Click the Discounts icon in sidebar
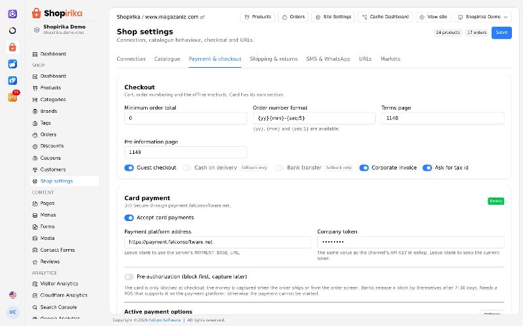This screenshot has width=523, height=326. coord(35,146)
